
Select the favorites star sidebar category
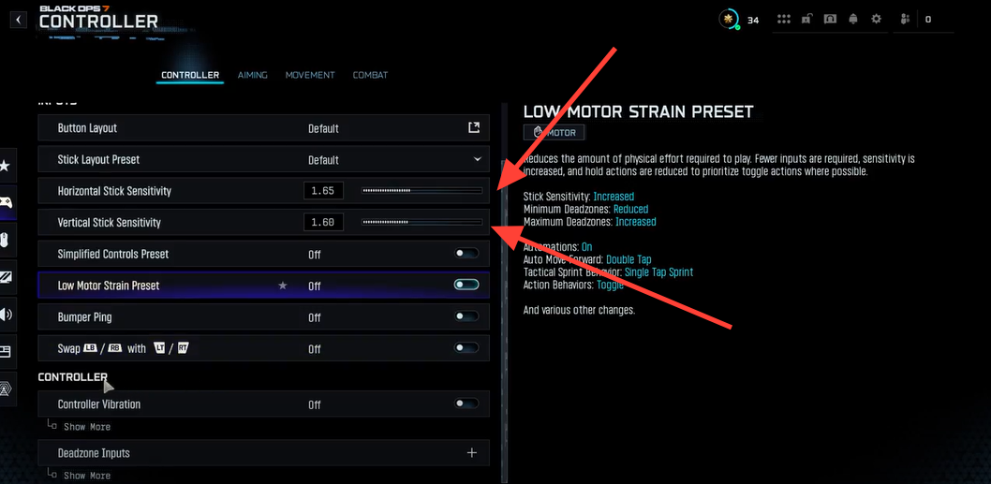coord(6,166)
